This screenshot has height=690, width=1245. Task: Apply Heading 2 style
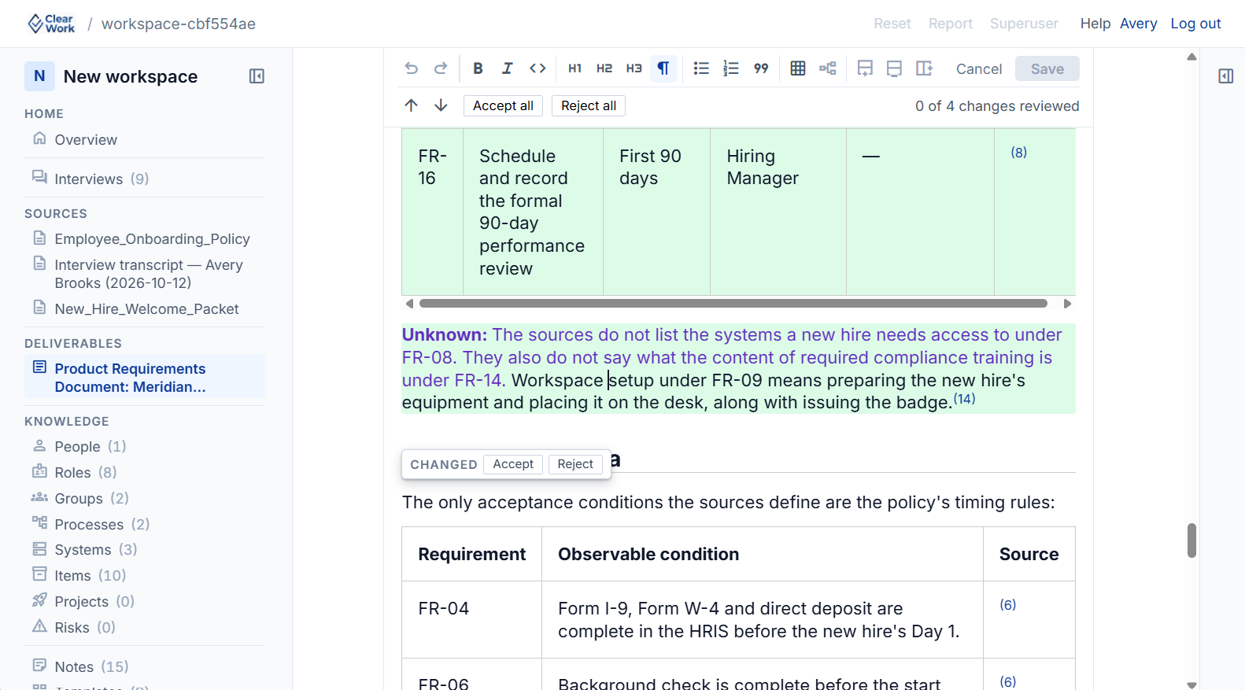[604, 68]
